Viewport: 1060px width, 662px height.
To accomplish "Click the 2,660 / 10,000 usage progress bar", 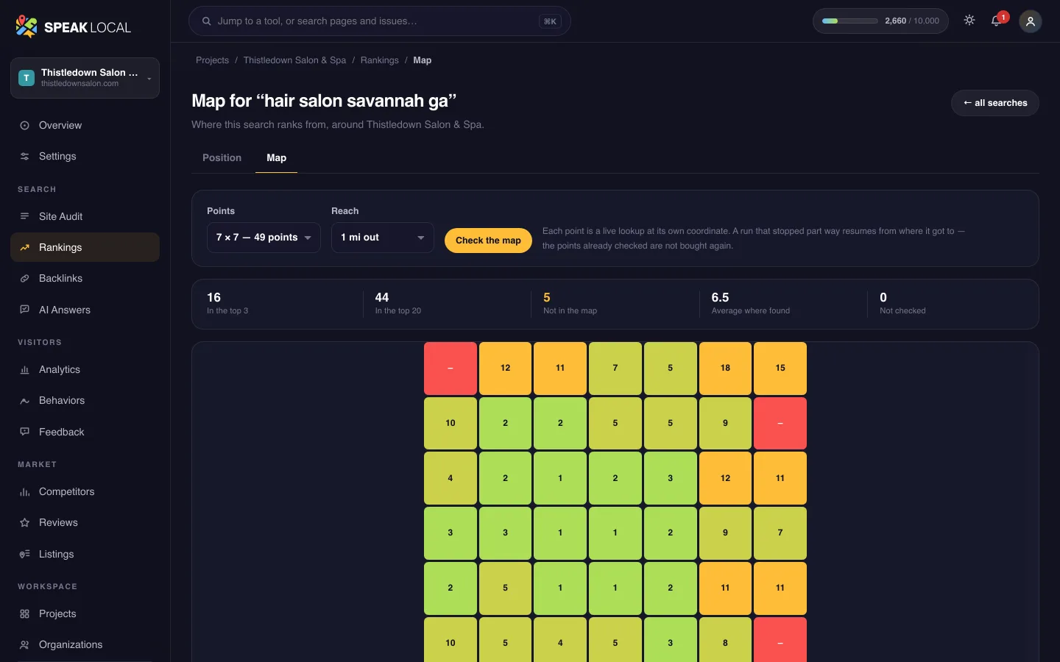I will (850, 21).
